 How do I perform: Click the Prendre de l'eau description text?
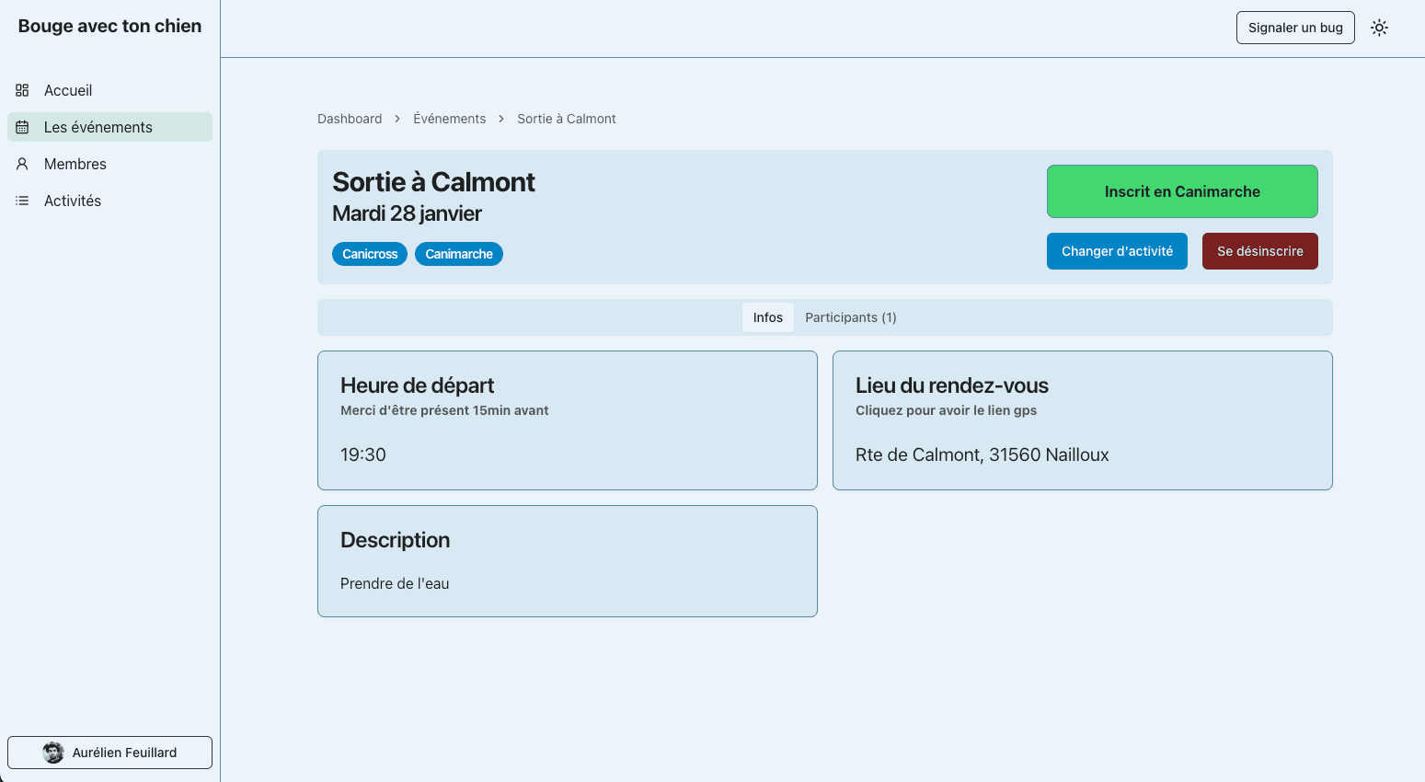pos(395,583)
